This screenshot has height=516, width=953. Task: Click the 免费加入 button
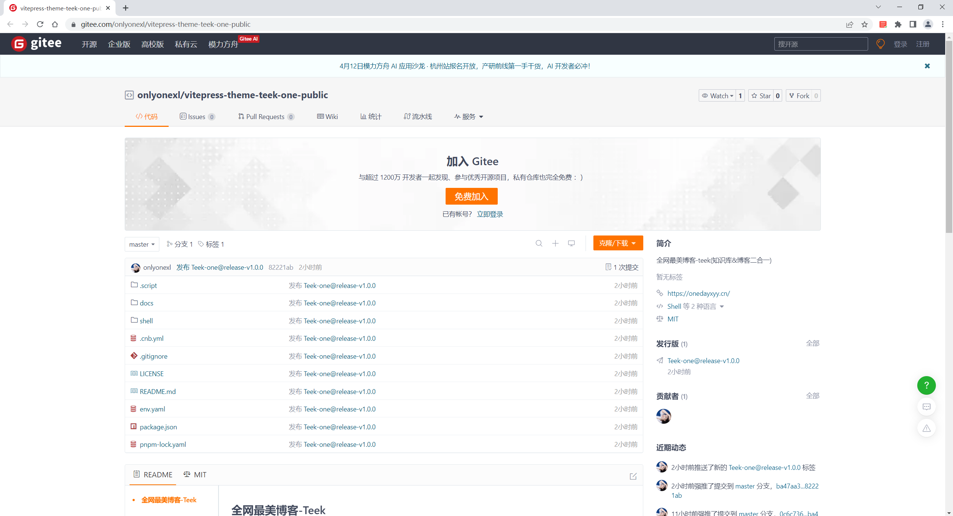coord(471,196)
